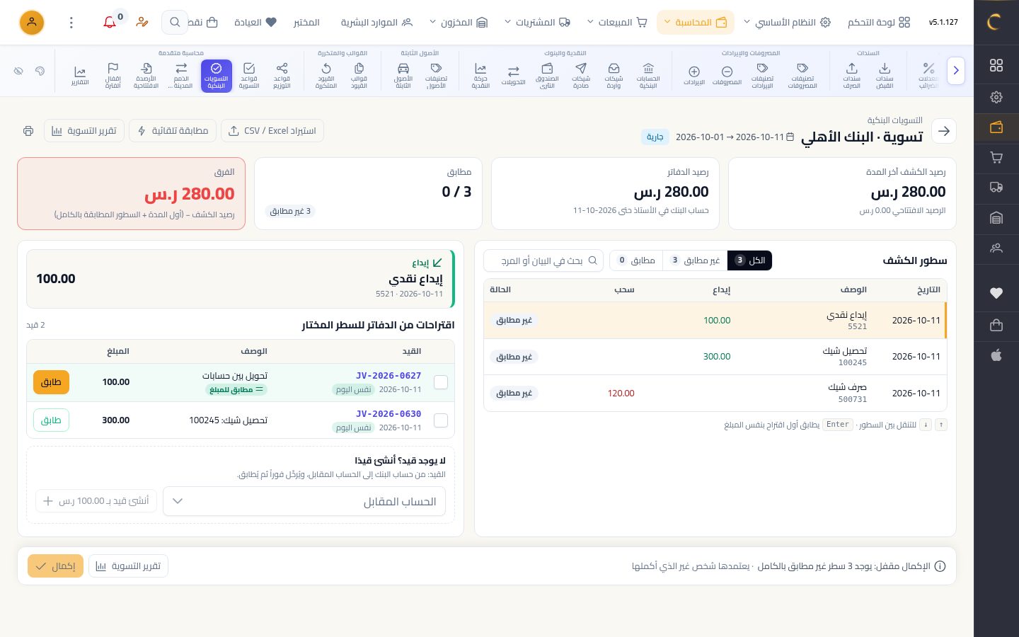1019x637 pixels.
Task: Expand the المخزون menu dropdown
Action: pyautogui.click(x=459, y=23)
